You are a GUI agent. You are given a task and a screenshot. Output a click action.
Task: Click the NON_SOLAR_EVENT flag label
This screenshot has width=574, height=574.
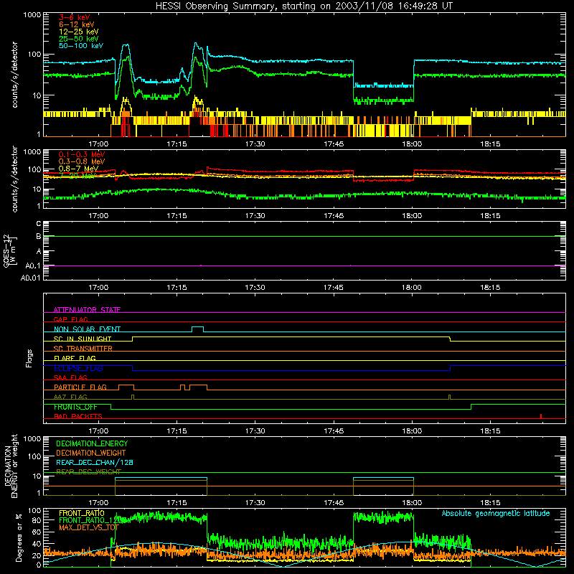click(87, 329)
